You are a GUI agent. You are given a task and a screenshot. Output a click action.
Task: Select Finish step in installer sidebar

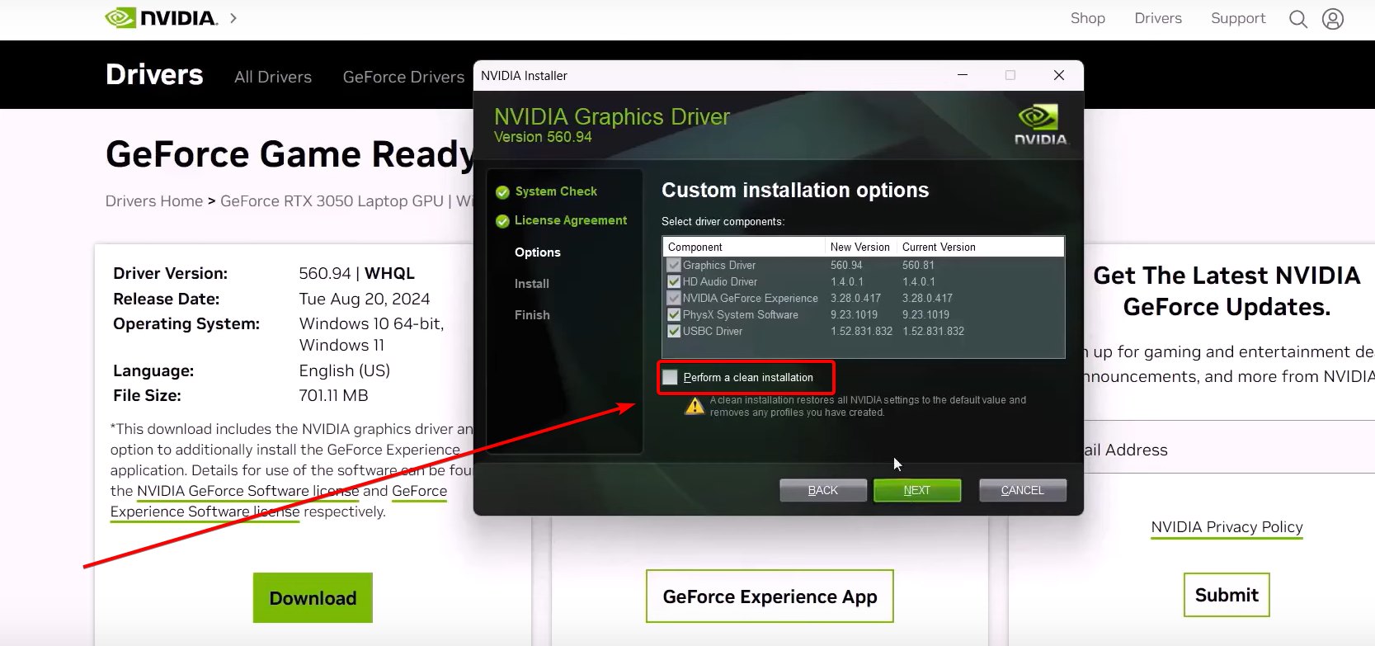point(532,315)
